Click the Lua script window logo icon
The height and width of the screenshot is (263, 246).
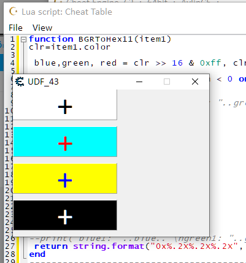pyautogui.click(x=13, y=12)
